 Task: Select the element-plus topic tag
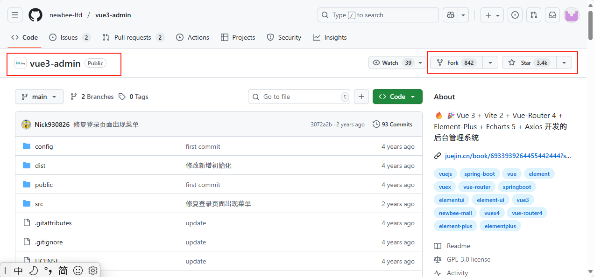455,226
